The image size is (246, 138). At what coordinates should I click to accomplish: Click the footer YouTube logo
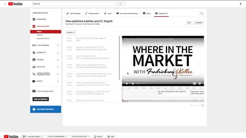point(11,136)
